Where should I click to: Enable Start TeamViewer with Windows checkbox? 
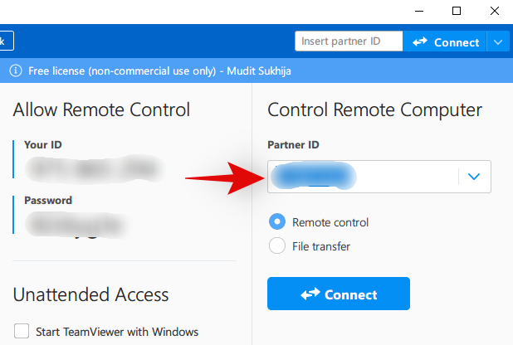click(22, 332)
